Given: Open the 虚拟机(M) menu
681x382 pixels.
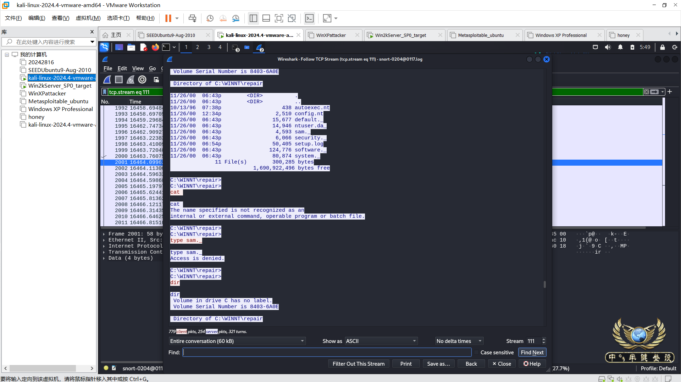Looking at the screenshot, I should (x=88, y=18).
